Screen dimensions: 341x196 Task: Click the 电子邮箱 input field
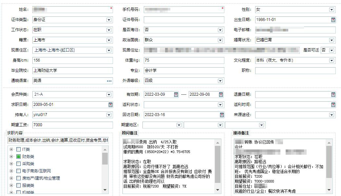pos(295,30)
